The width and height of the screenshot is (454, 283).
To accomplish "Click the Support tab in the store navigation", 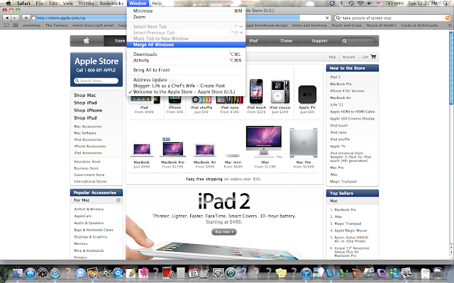I will click(320, 41).
